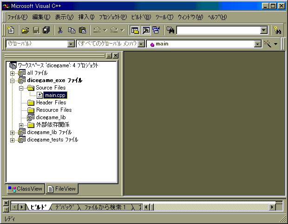Open the 挿入(I) menu
288x224 pixels.
pos(86,17)
